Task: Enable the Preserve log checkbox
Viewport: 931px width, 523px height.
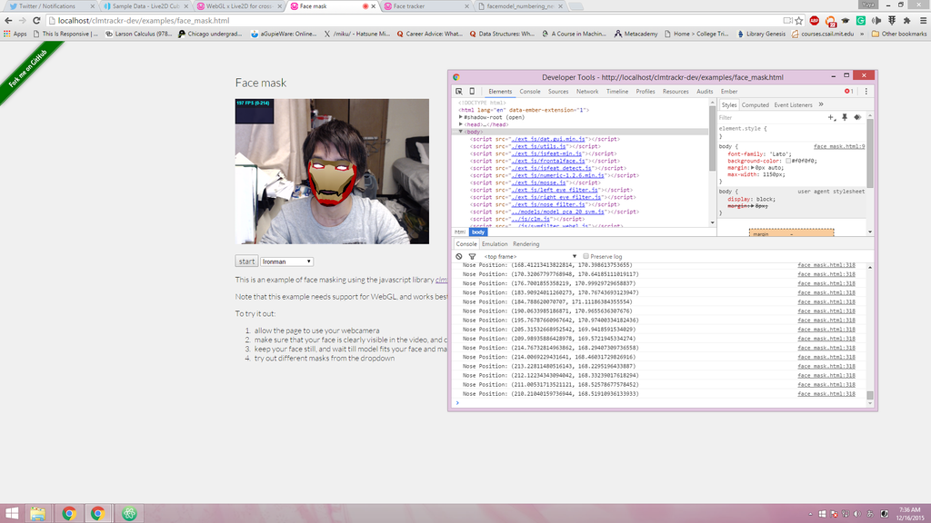Action: click(x=586, y=256)
